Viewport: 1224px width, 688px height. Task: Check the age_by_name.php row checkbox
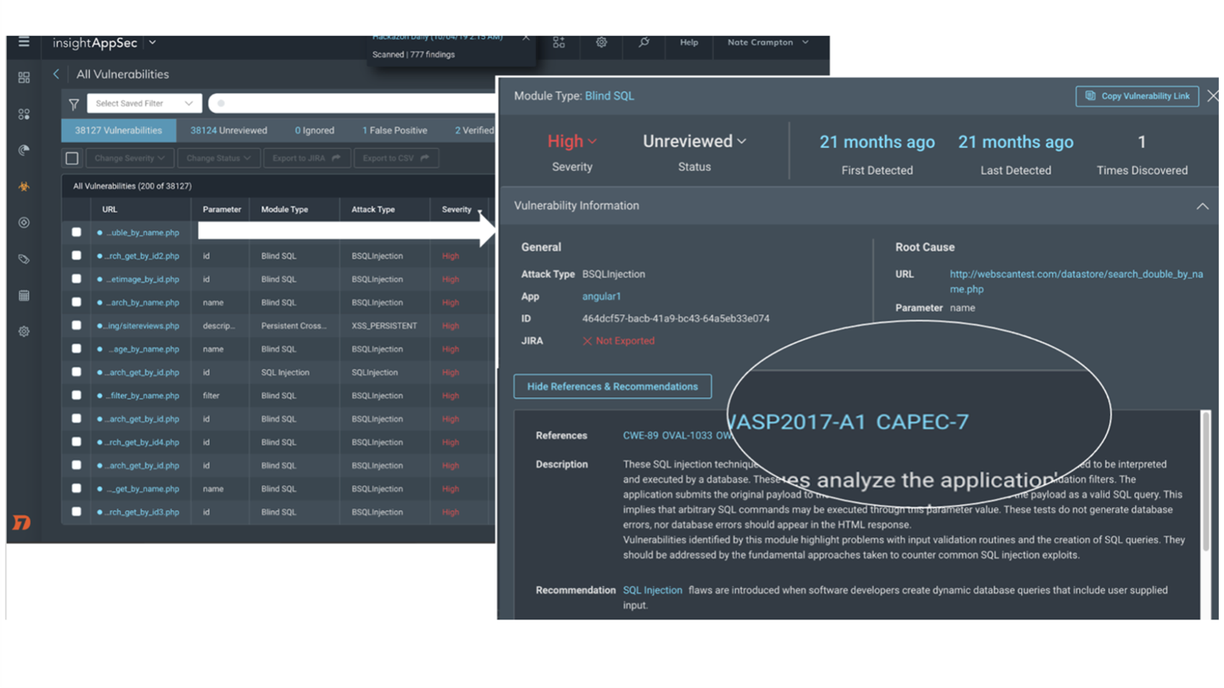[x=76, y=349]
